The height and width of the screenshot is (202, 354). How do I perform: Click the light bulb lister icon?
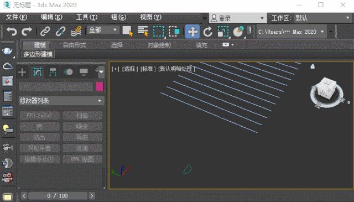click(x=8, y=129)
